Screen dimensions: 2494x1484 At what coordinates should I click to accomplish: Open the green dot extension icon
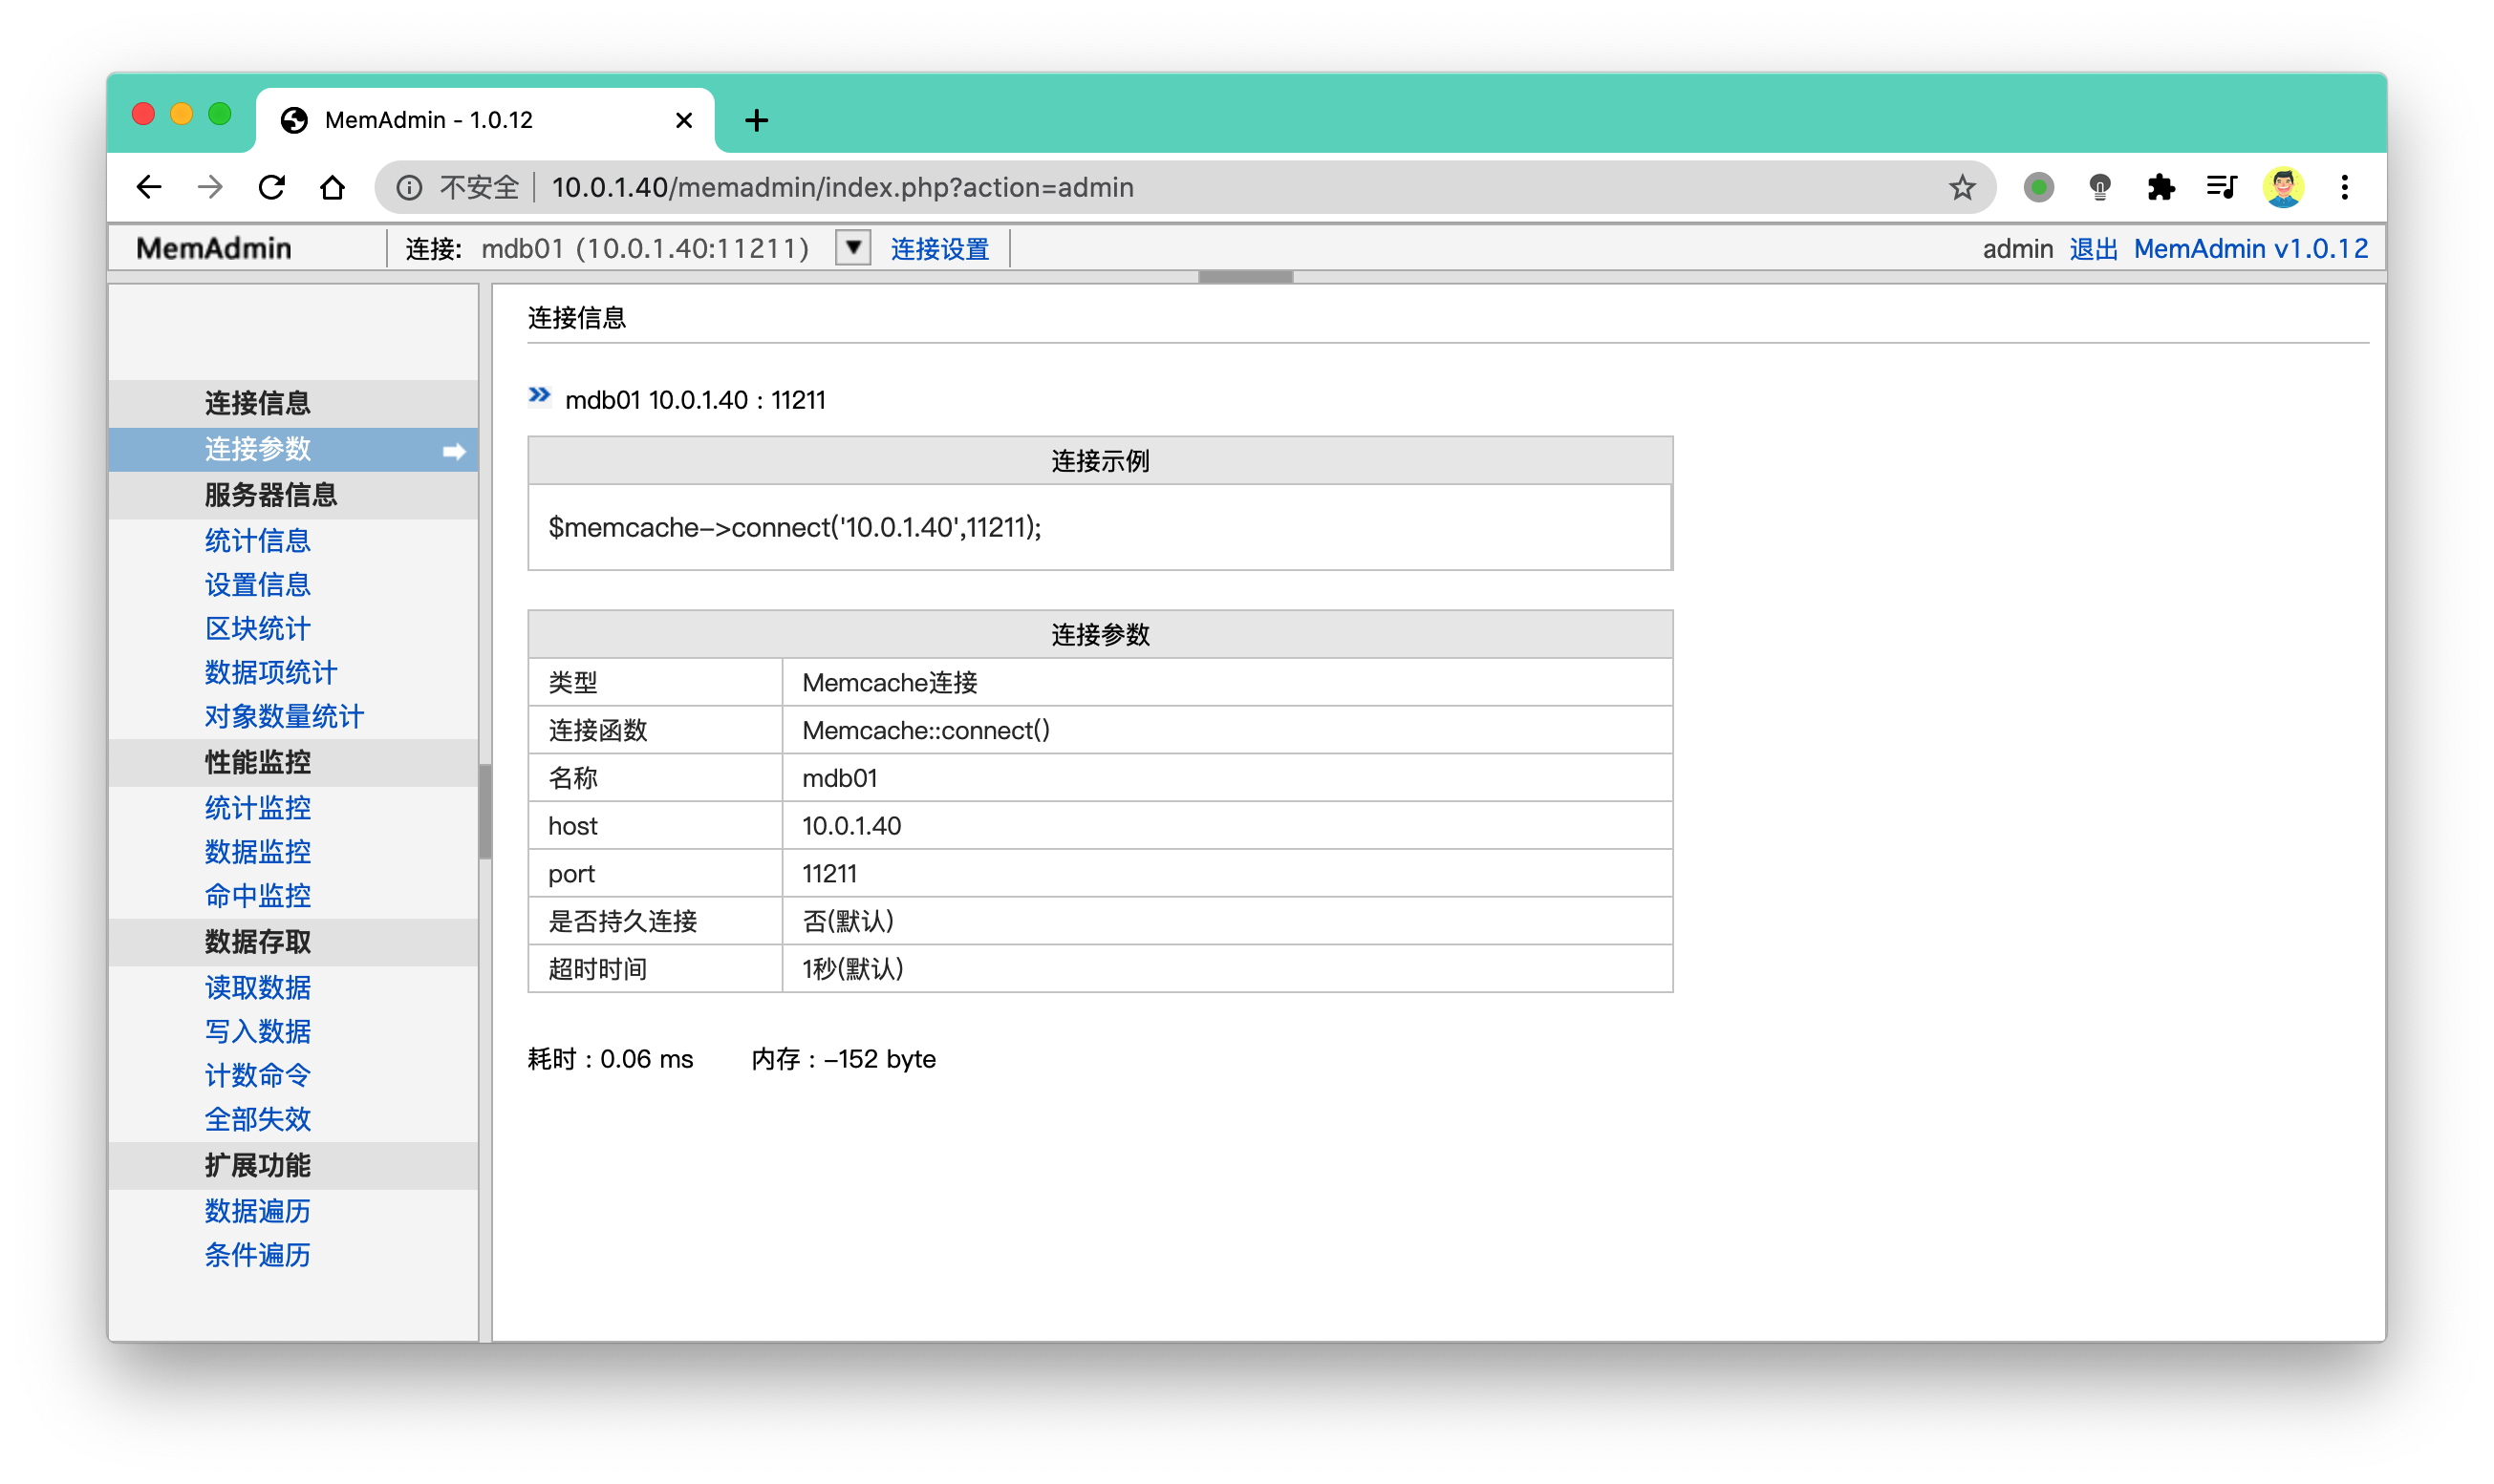(2038, 187)
